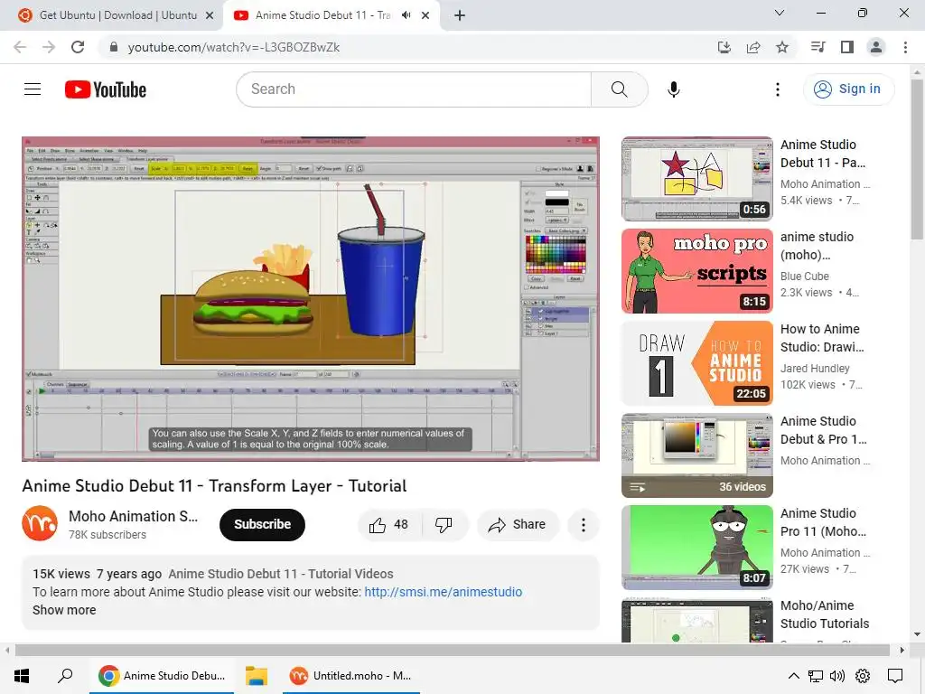Open Moho/Anime Studio Tutorials title
The width and height of the screenshot is (925, 694).
point(825,614)
